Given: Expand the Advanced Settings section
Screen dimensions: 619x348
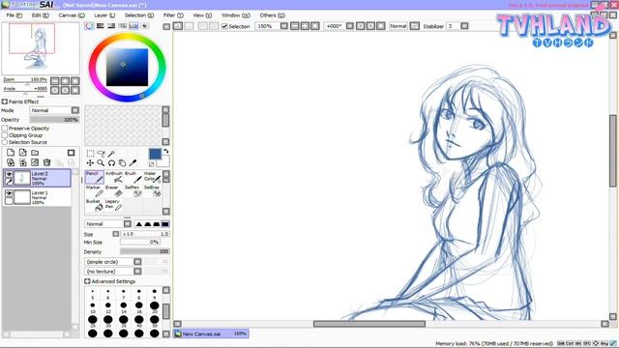Looking at the screenshot, I should (87, 281).
